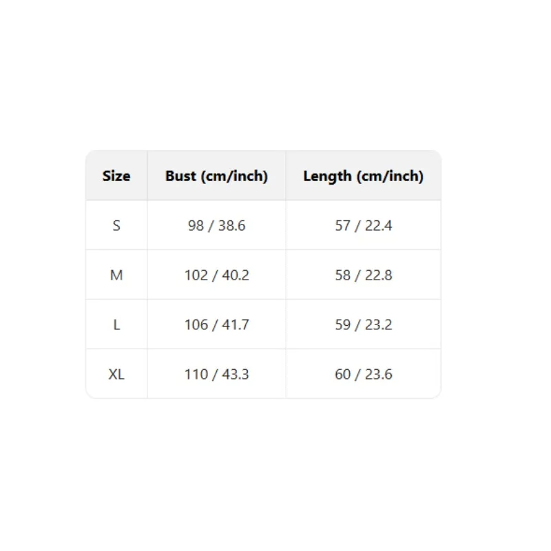Click the 98 / 38.6 bust value

pos(216,226)
